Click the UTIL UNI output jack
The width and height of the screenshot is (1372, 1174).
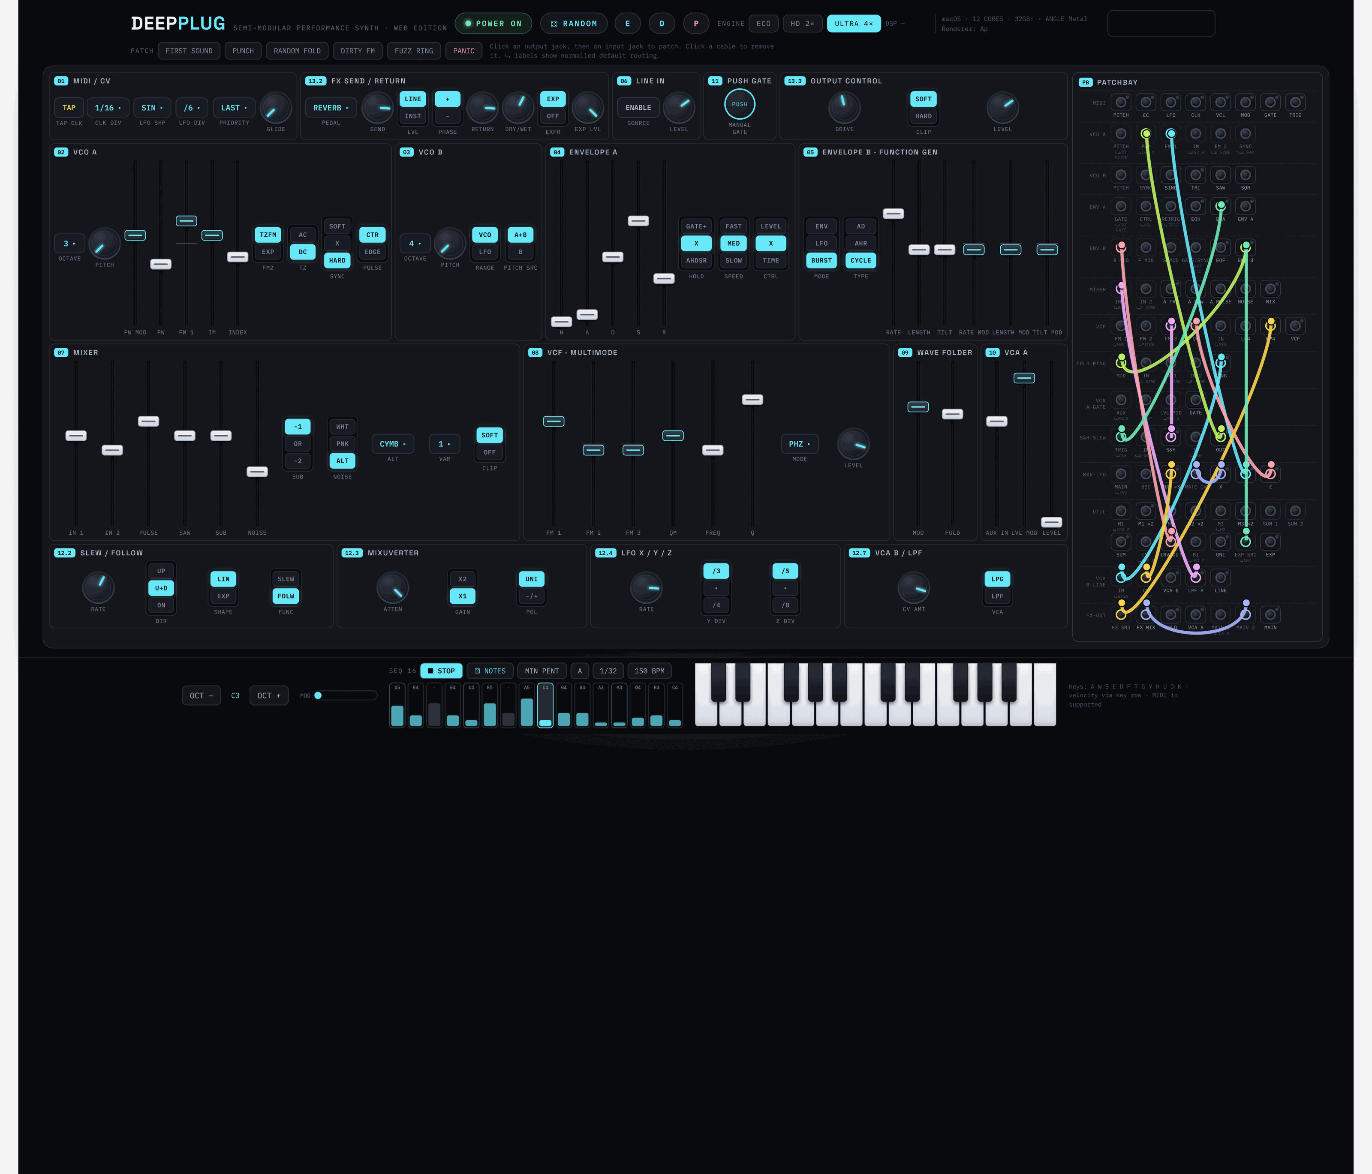(1220, 542)
